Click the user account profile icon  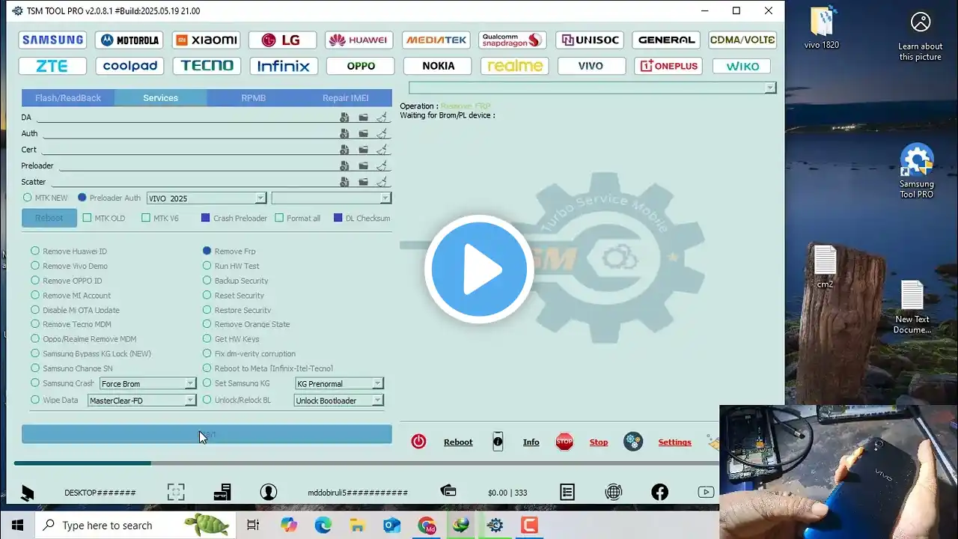(x=269, y=492)
